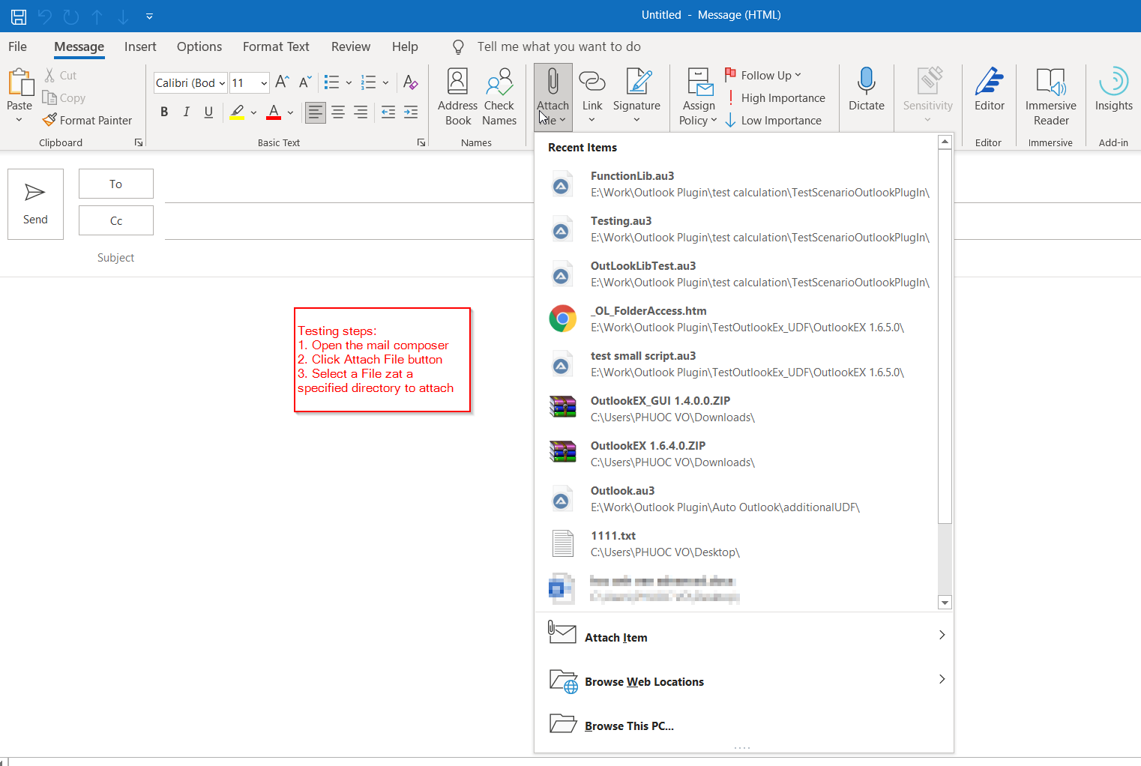
Task: Toggle Low Importance on the message
Action: (773, 120)
